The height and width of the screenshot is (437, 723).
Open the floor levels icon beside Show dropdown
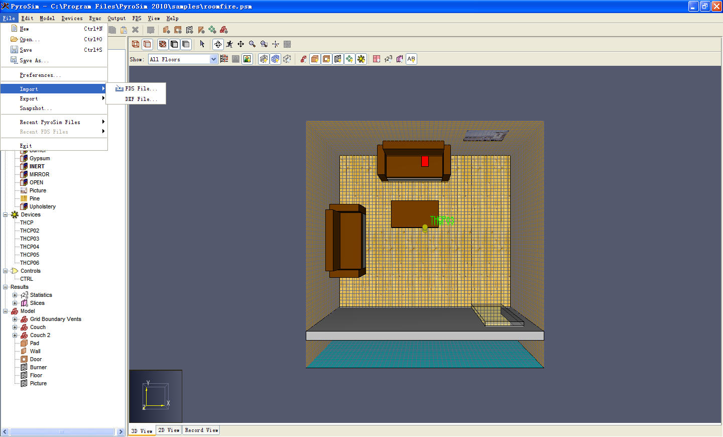click(x=224, y=59)
